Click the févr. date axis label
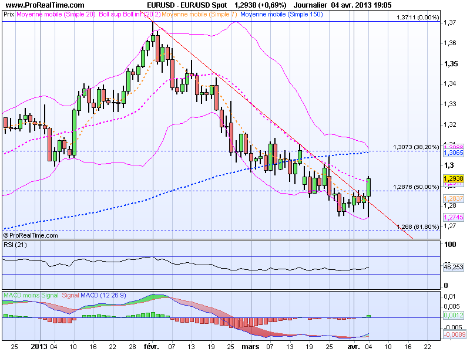Viewport: 470px width, 352px height. coord(152,346)
